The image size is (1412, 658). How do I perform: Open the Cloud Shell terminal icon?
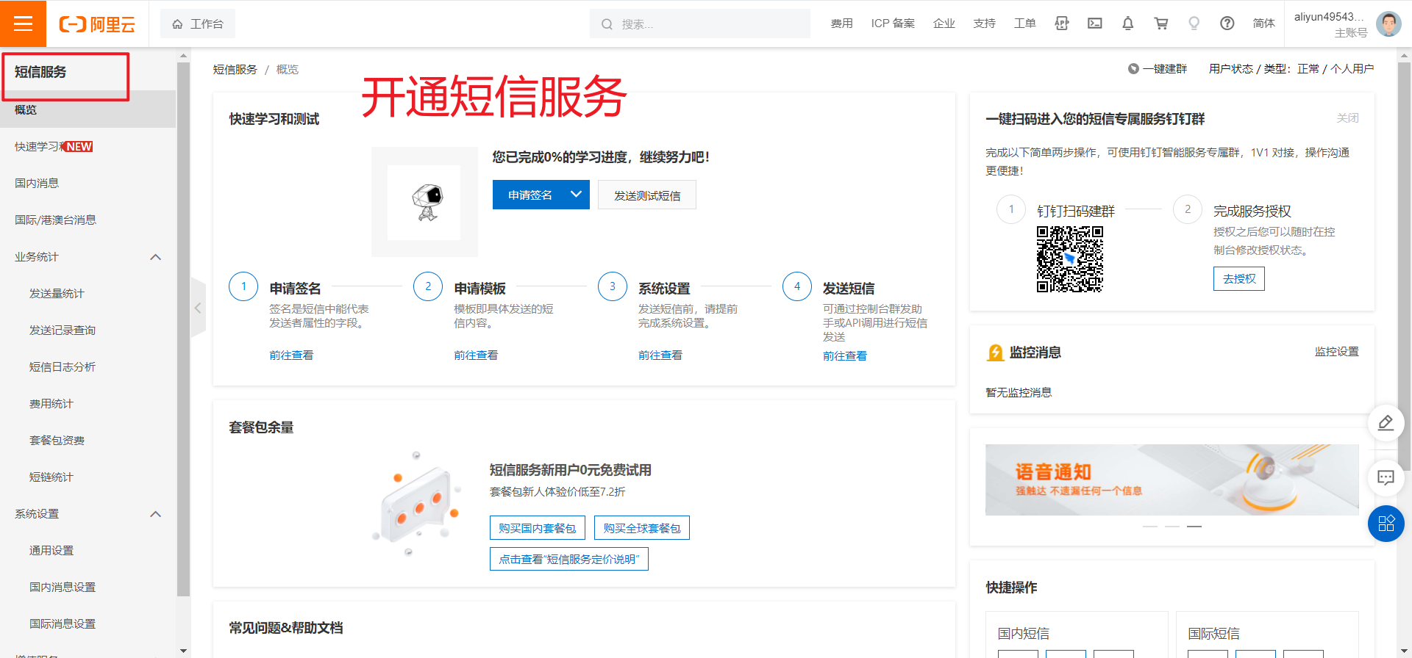coord(1095,23)
